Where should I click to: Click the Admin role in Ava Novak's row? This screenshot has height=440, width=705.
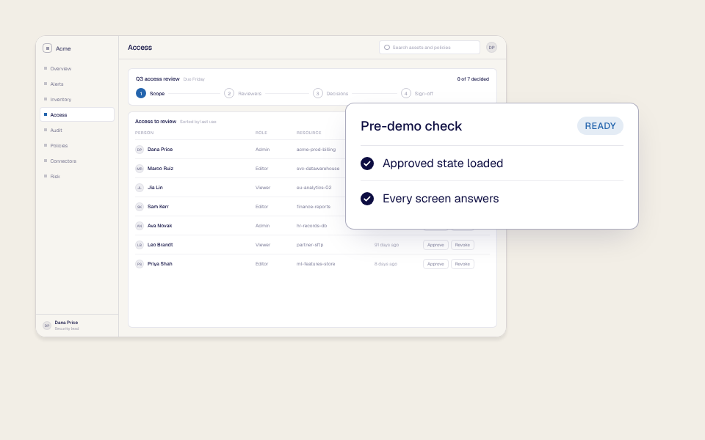tap(263, 226)
